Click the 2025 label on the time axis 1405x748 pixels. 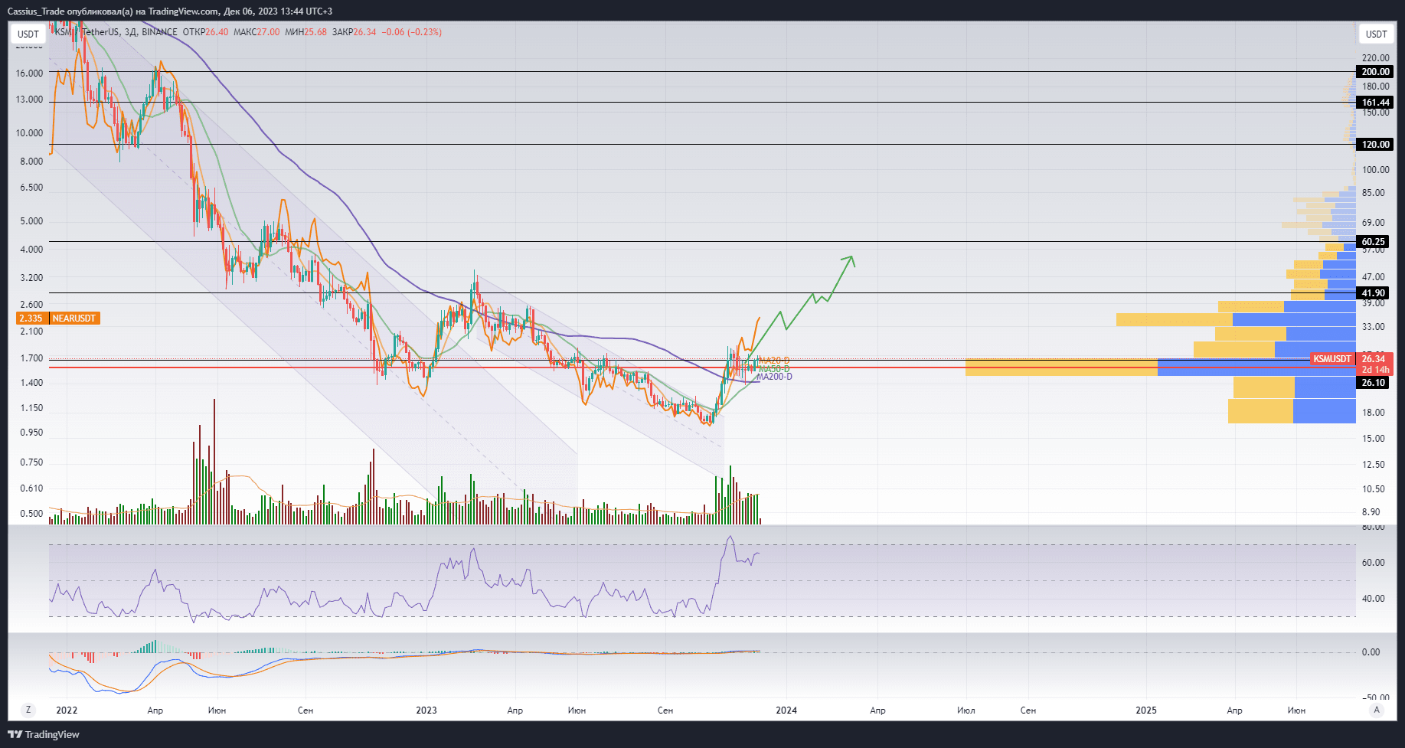pyautogui.click(x=1146, y=710)
